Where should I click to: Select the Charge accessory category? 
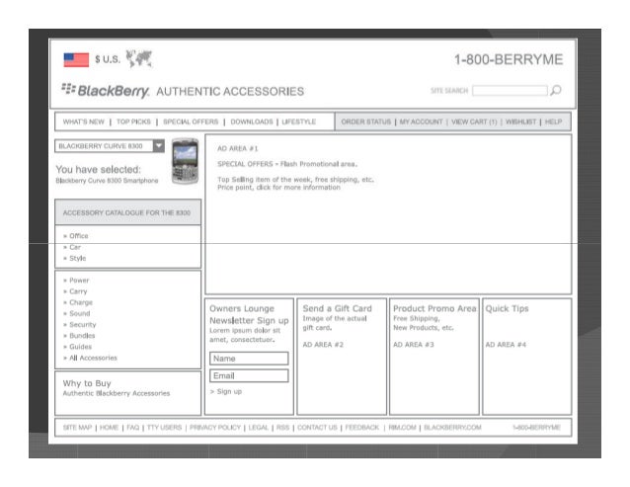pyautogui.click(x=81, y=302)
